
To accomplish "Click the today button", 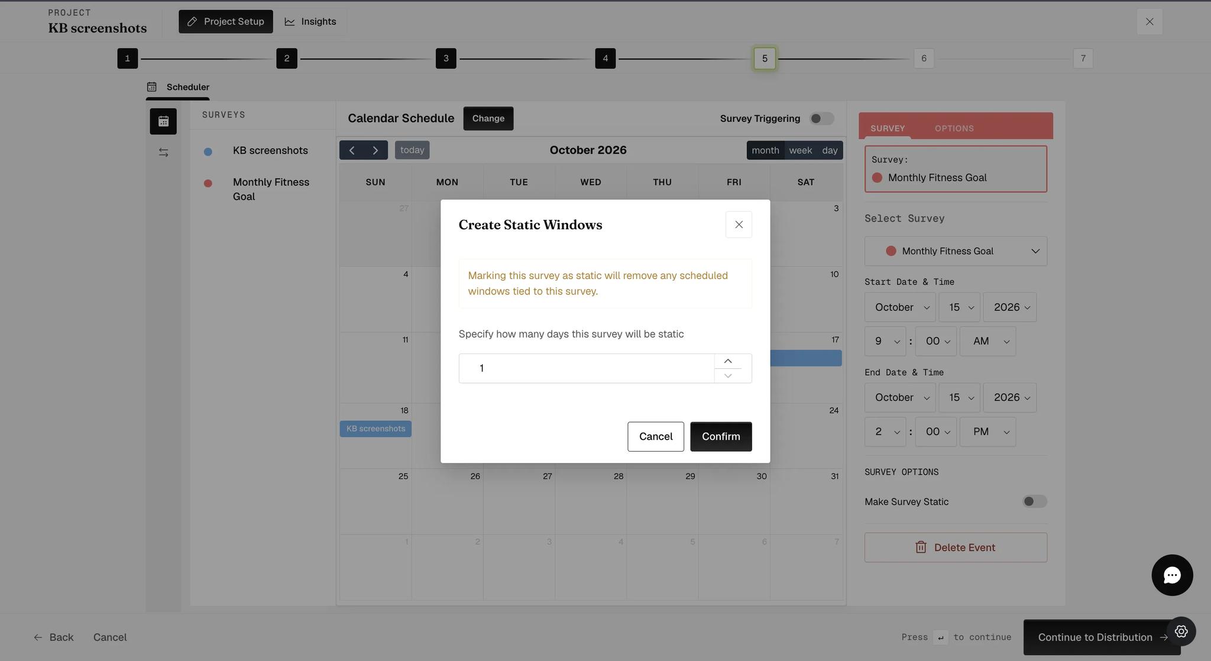I will 412,150.
